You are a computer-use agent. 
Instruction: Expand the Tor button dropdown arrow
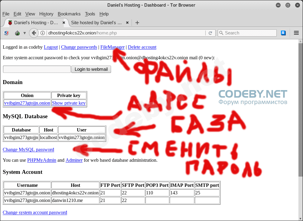point(24,33)
